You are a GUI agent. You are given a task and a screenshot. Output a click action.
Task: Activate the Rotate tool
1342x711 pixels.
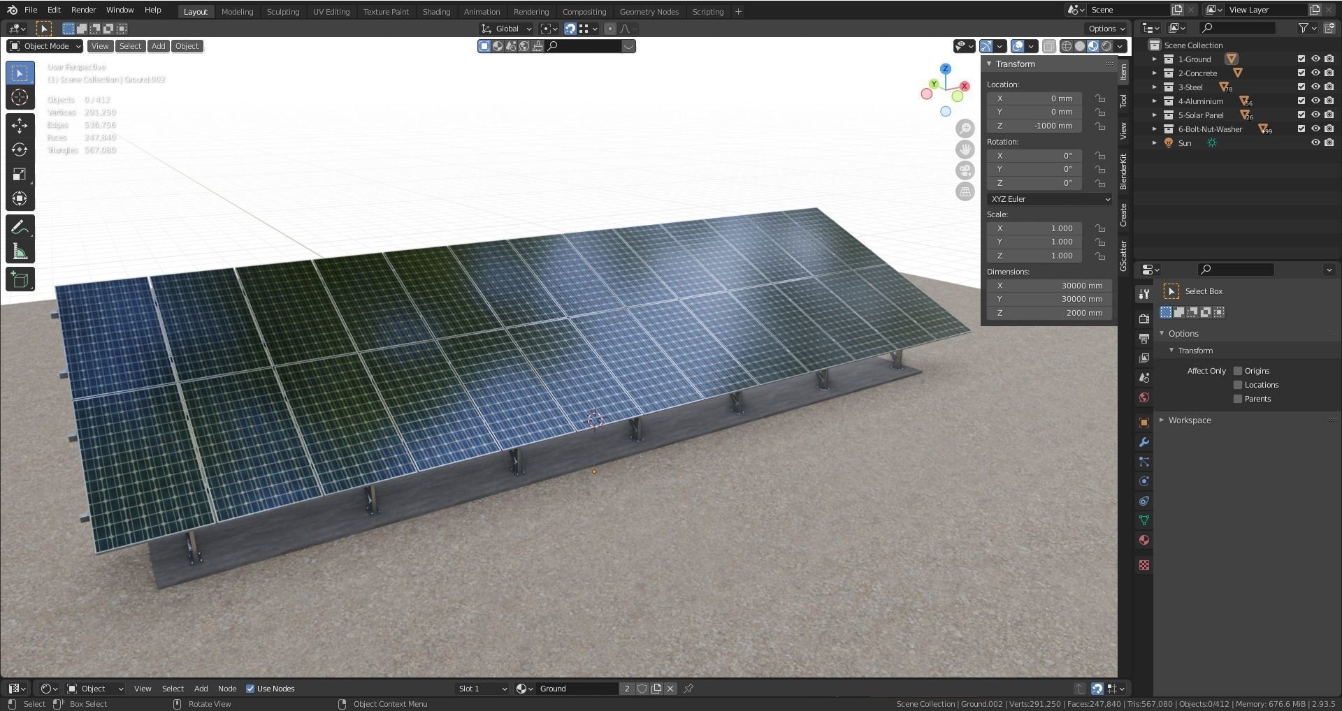tap(20, 150)
